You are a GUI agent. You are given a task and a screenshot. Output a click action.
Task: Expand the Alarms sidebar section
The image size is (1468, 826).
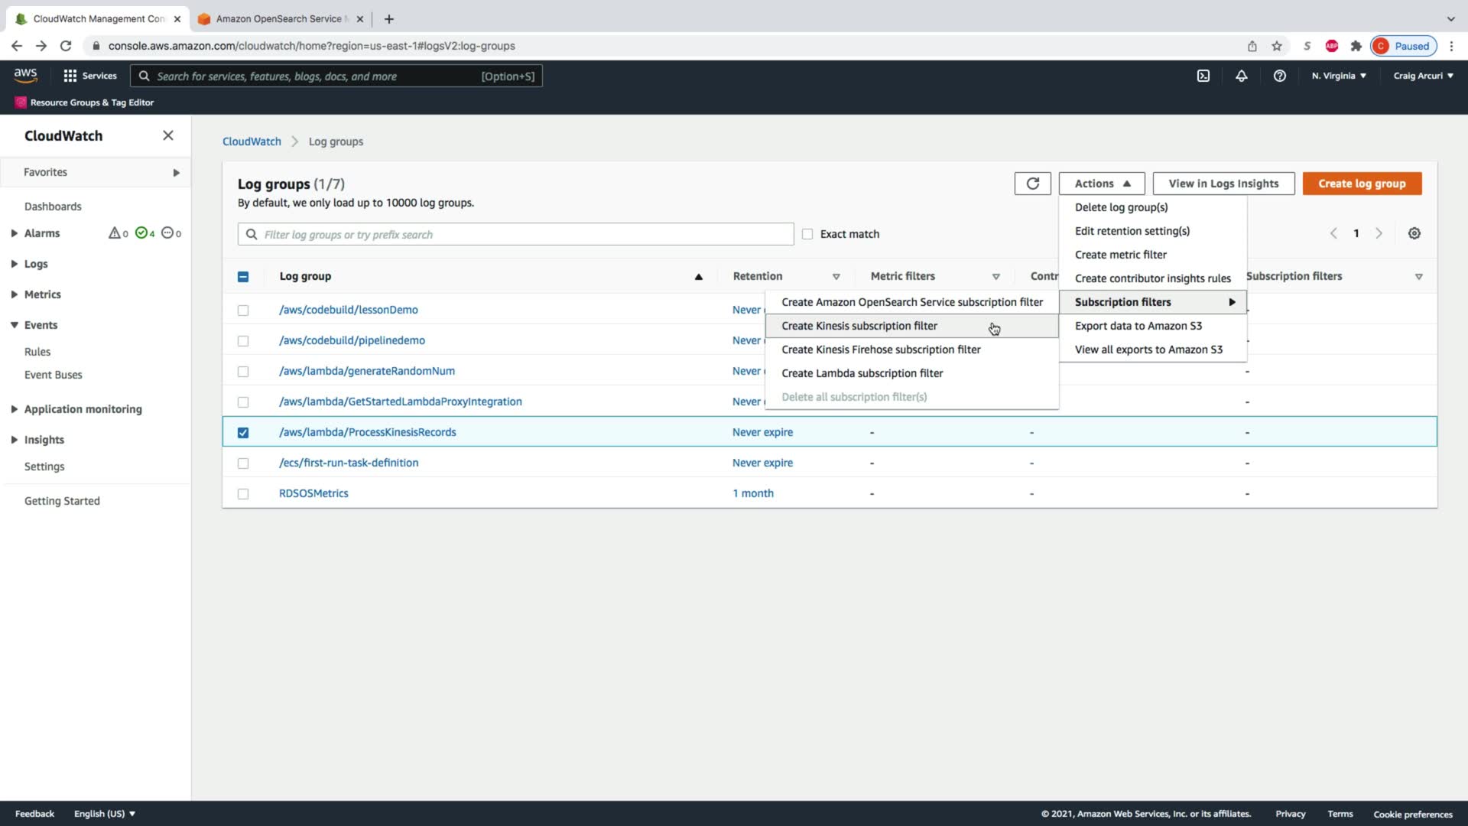point(15,233)
